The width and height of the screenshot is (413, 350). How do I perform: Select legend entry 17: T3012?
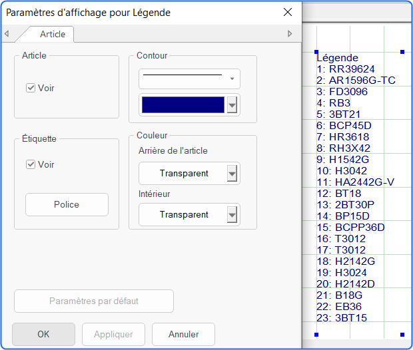pos(341,250)
